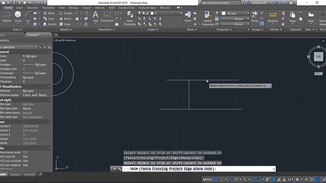Choose the Crossing option in command line
The width and height of the screenshot is (326, 183).
(x=159, y=169)
